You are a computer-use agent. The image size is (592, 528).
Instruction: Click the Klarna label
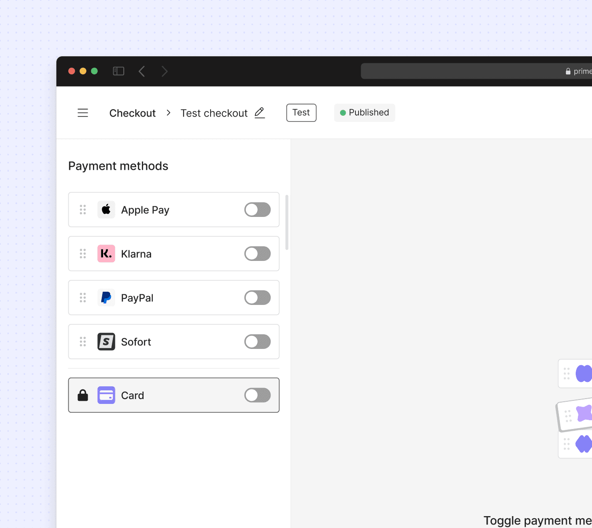click(136, 254)
